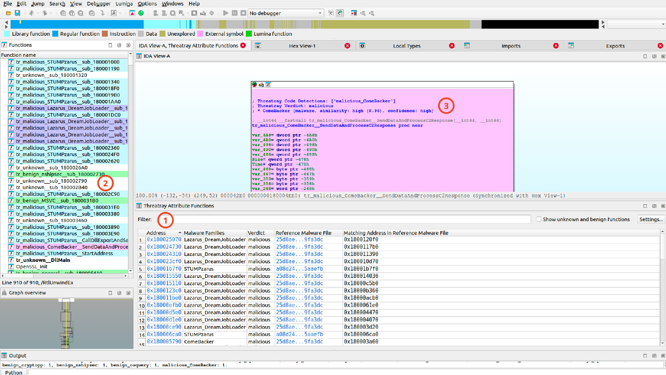This screenshot has width=666, height=375.
Task: Float the Functions panel
Action: pos(119,45)
